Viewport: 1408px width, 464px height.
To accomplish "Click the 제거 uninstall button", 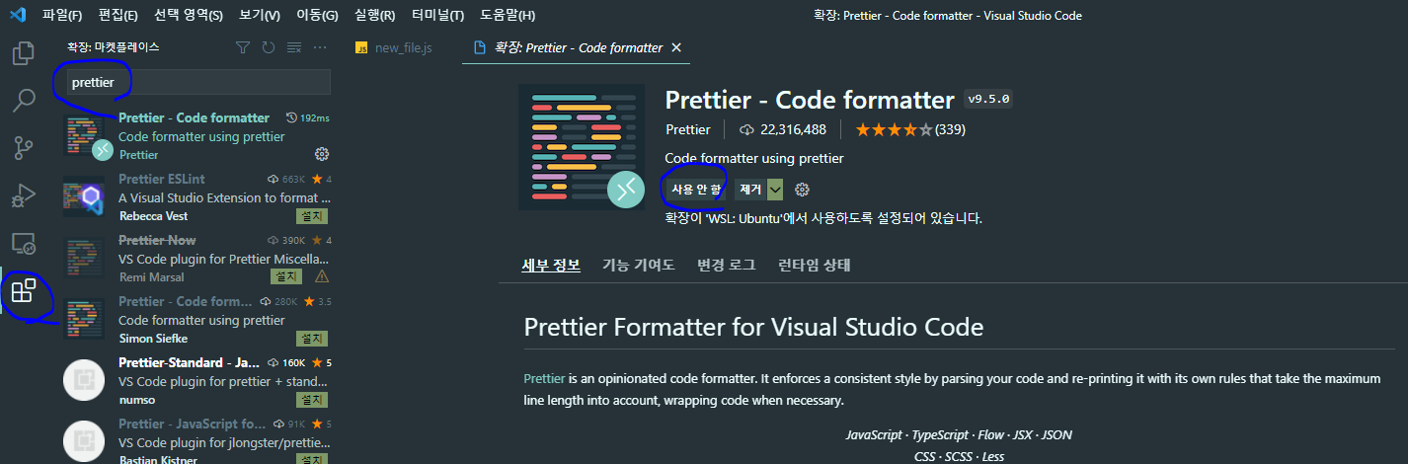I will click(x=750, y=190).
